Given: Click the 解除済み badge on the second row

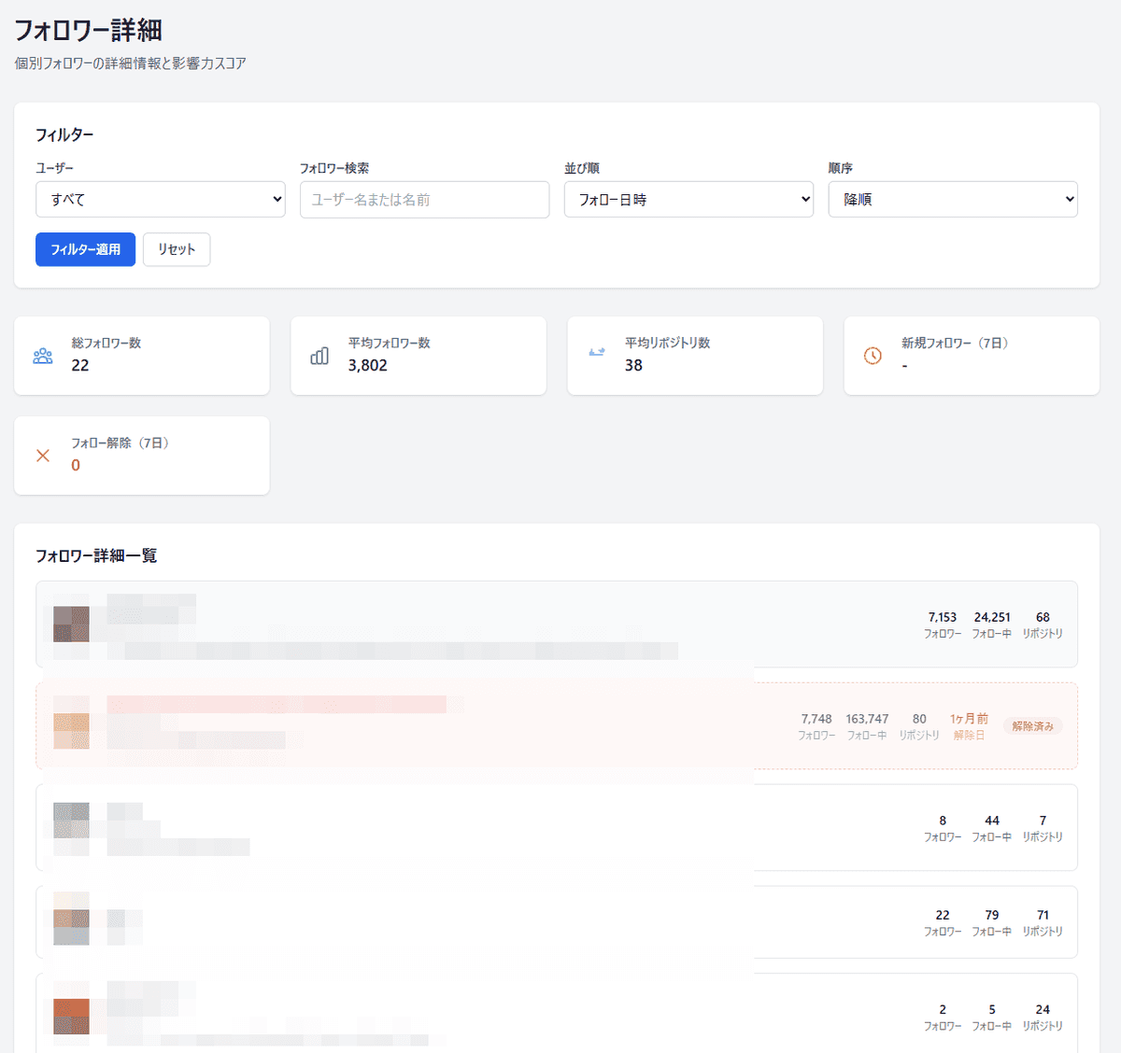Looking at the screenshot, I should tap(1032, 725).
